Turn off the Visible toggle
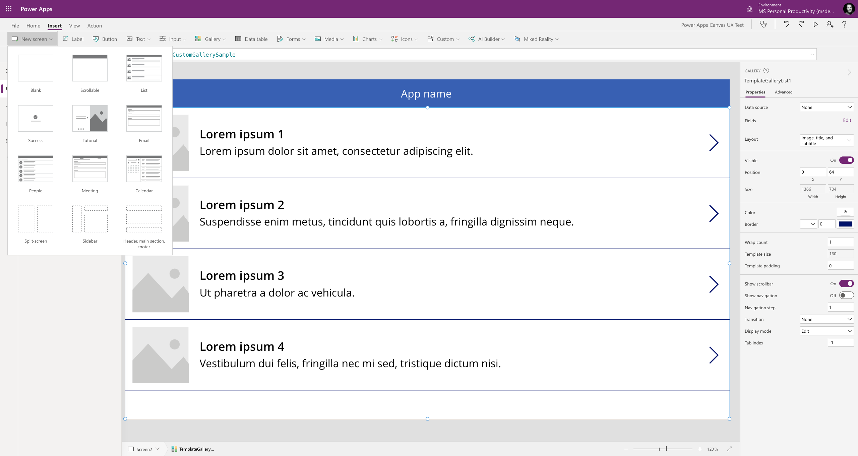This screenshot has height=456, width=858. click(x=846, y=160)
